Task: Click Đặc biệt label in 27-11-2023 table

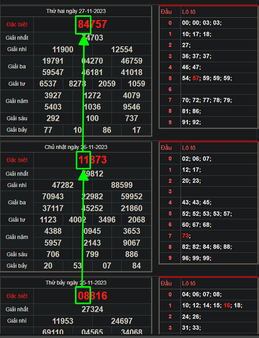Action: coord(17,24)
